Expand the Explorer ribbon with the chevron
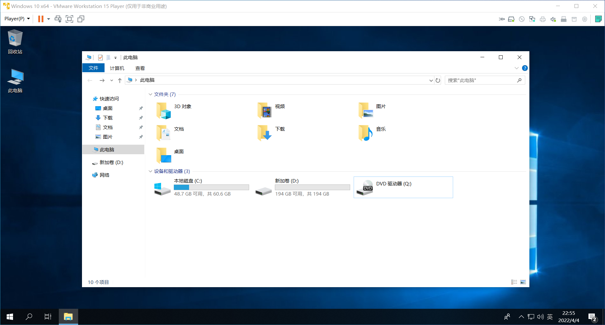Image resolution: width=605 pixels, height=325 pixels. click(516, 68)
